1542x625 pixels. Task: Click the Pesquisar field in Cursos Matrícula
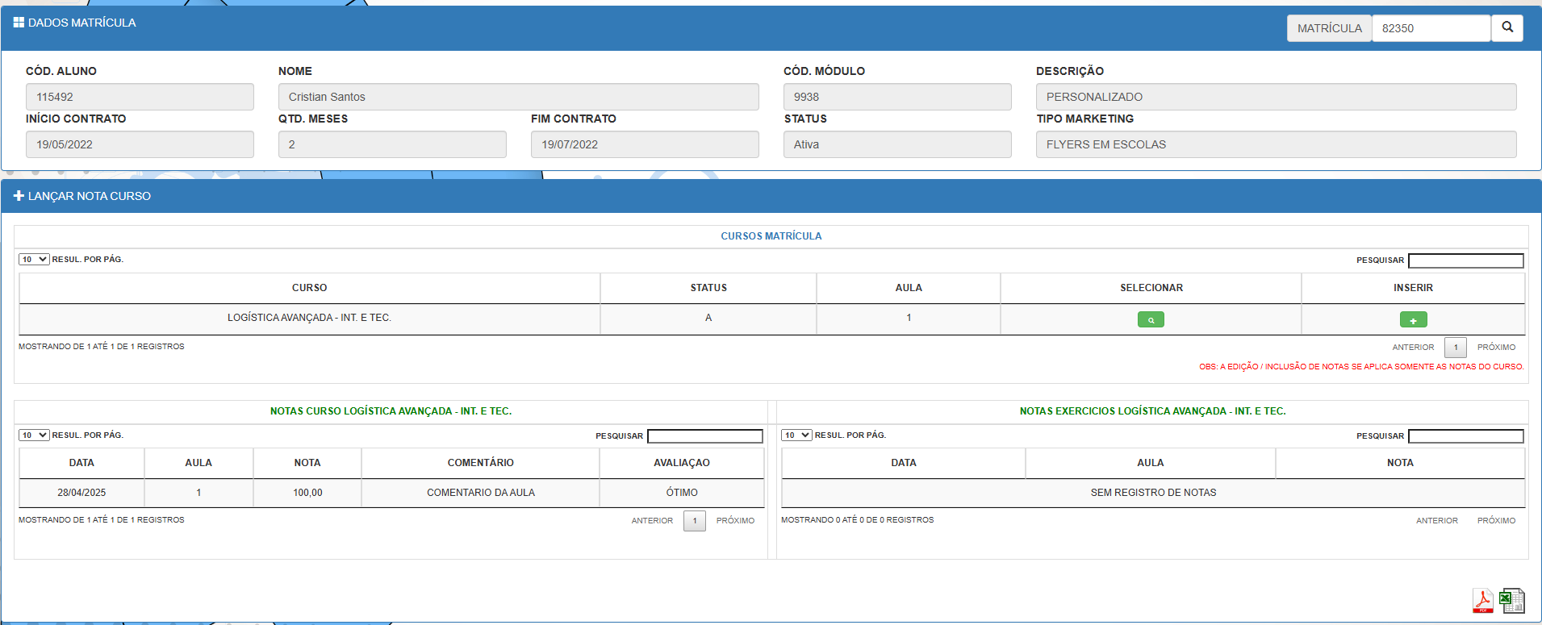coord(1465,260)
